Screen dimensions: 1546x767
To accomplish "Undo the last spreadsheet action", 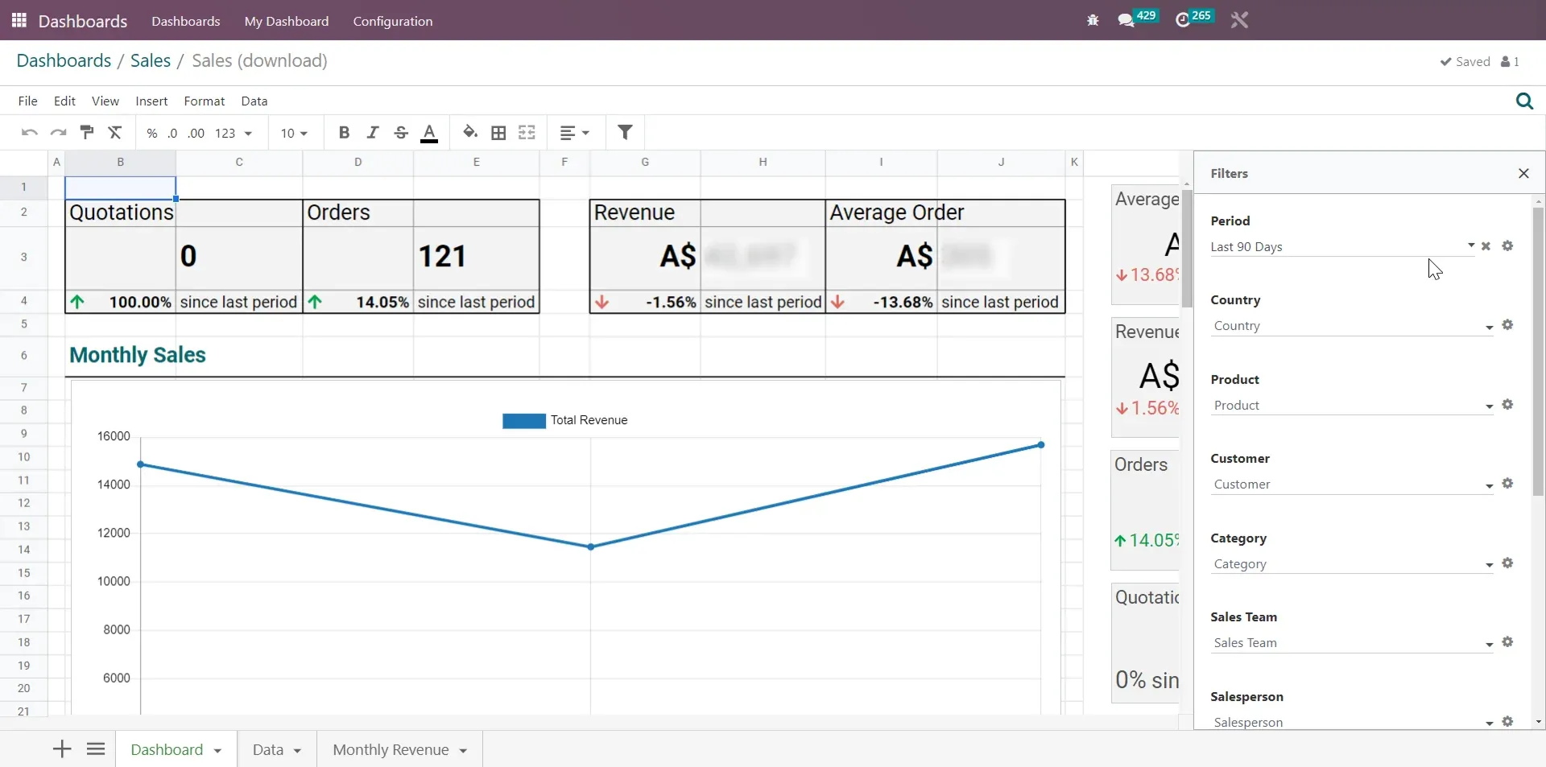I will (x=28, y=133).
